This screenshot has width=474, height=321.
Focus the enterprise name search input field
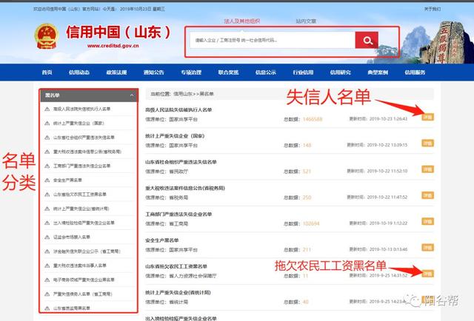273,40
